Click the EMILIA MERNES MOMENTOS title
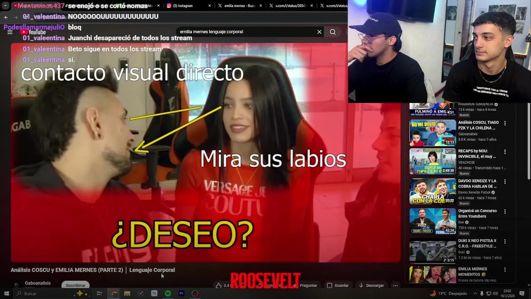Image resolution: width=531 pixels, height=299 pixels. pyautogui.click(x=473, y=272)
